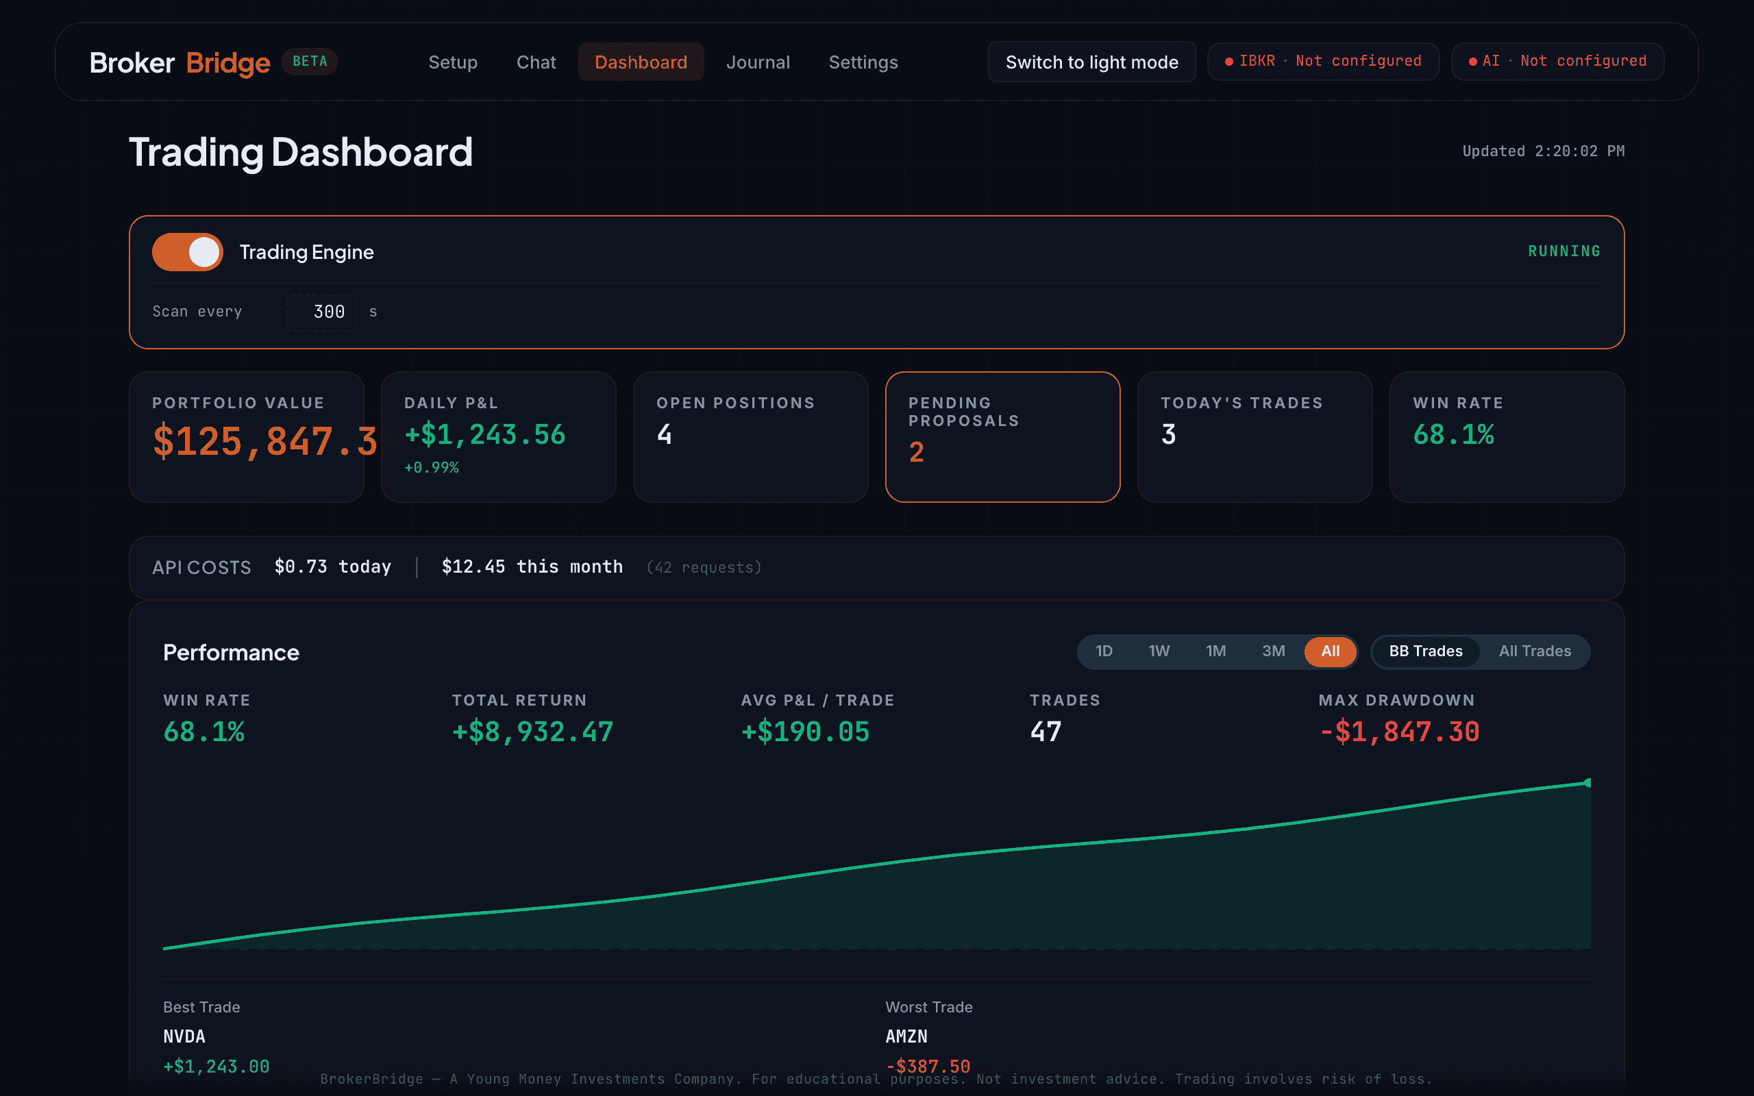Click the performance chart endpoint marker
The height and width of the screenshot is (1096, 1754).
click(1588, 783)
